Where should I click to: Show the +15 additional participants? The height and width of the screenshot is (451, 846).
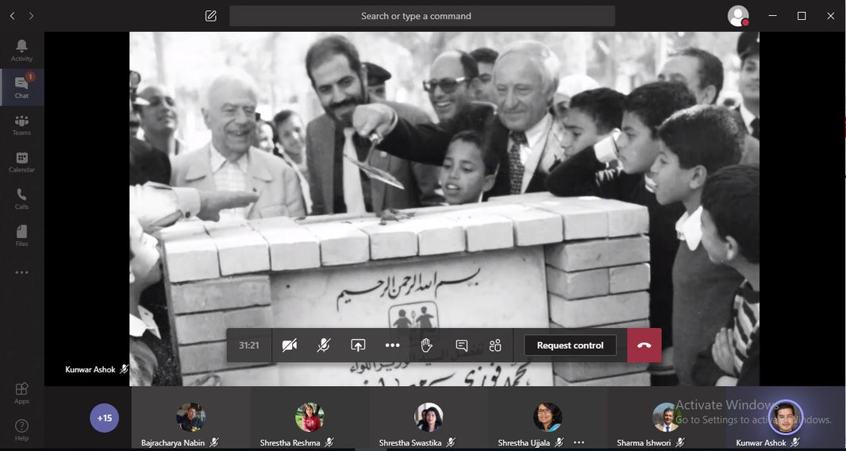pyautogui.click(x=104, y=418)
